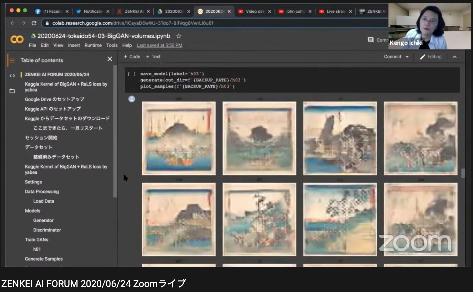Go to Data Processing section

42,192
